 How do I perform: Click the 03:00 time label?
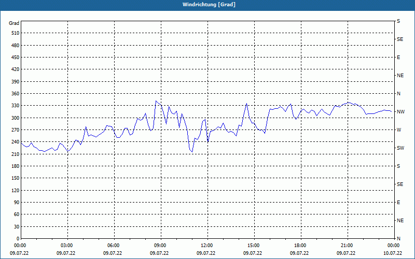click(66, 246)
